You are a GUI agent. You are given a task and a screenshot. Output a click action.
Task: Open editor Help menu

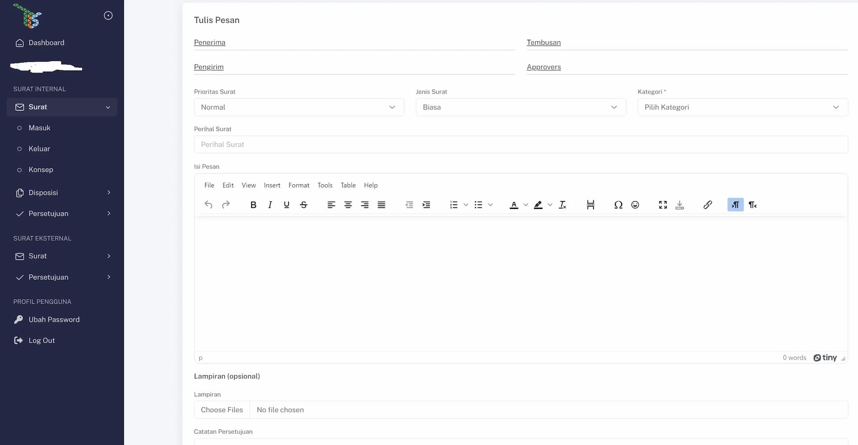coord(370,185)
